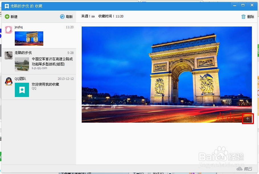The image size is (259, 174).
Task: Click the source label sa
Action: [93, 16]
